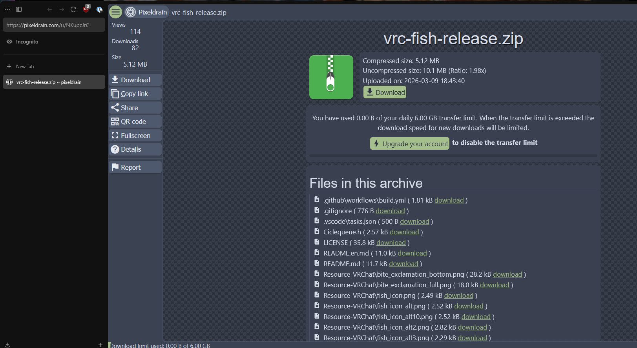Go to Pixeldrain home logo button
The height and width of the screenshot is (348, 637).
click(x=147, y=12)
